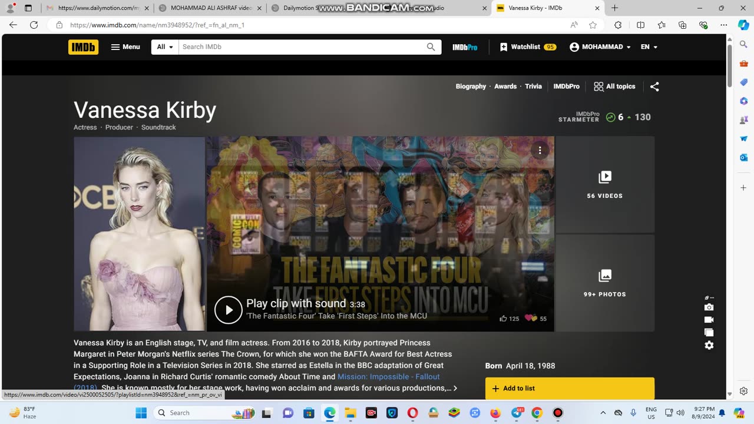The height and width of the screenshot is (424, 754).
Task: Open the Awards page link
Action: [505, 87]
